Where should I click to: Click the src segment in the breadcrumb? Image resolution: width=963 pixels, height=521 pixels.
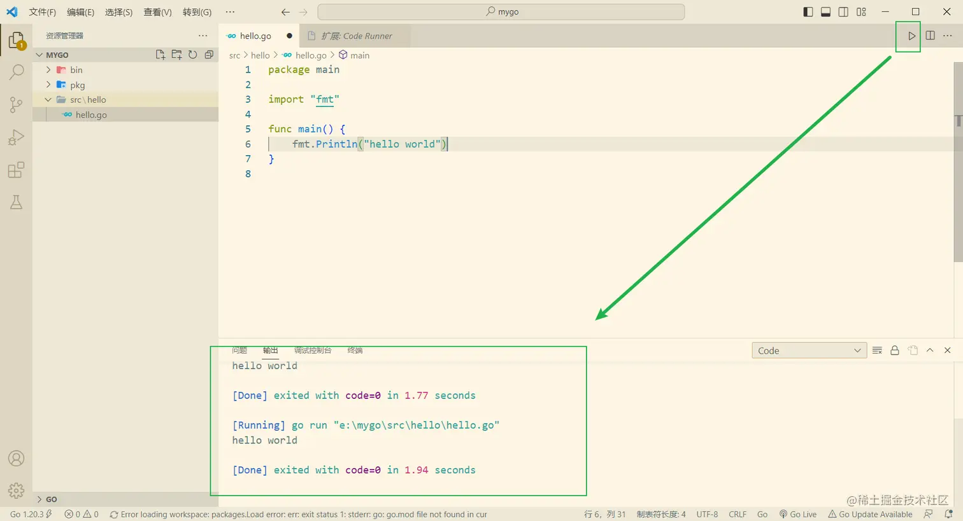(x=234, y=55)
